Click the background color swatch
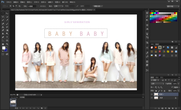 6,50
